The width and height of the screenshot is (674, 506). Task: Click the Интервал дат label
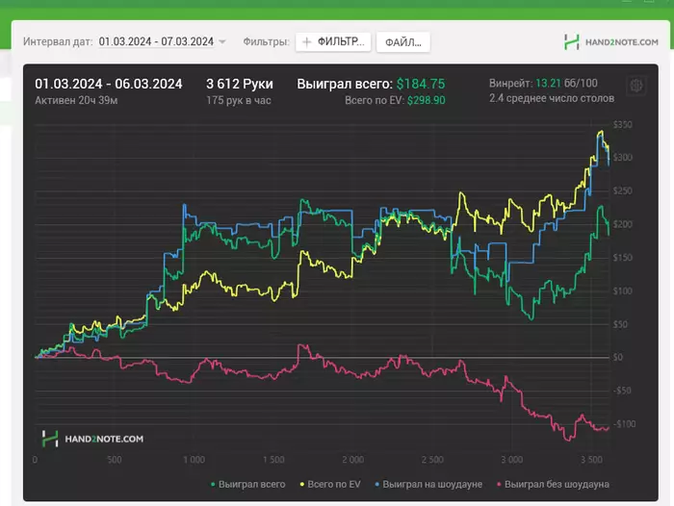pos(58,41)
